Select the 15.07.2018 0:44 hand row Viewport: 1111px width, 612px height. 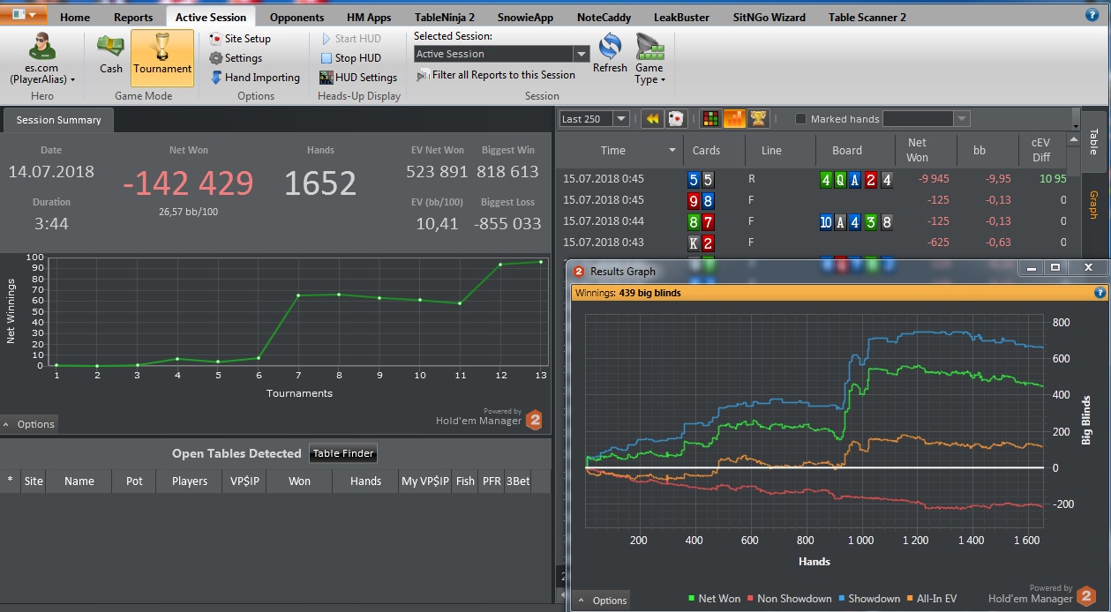click(814, 220)
